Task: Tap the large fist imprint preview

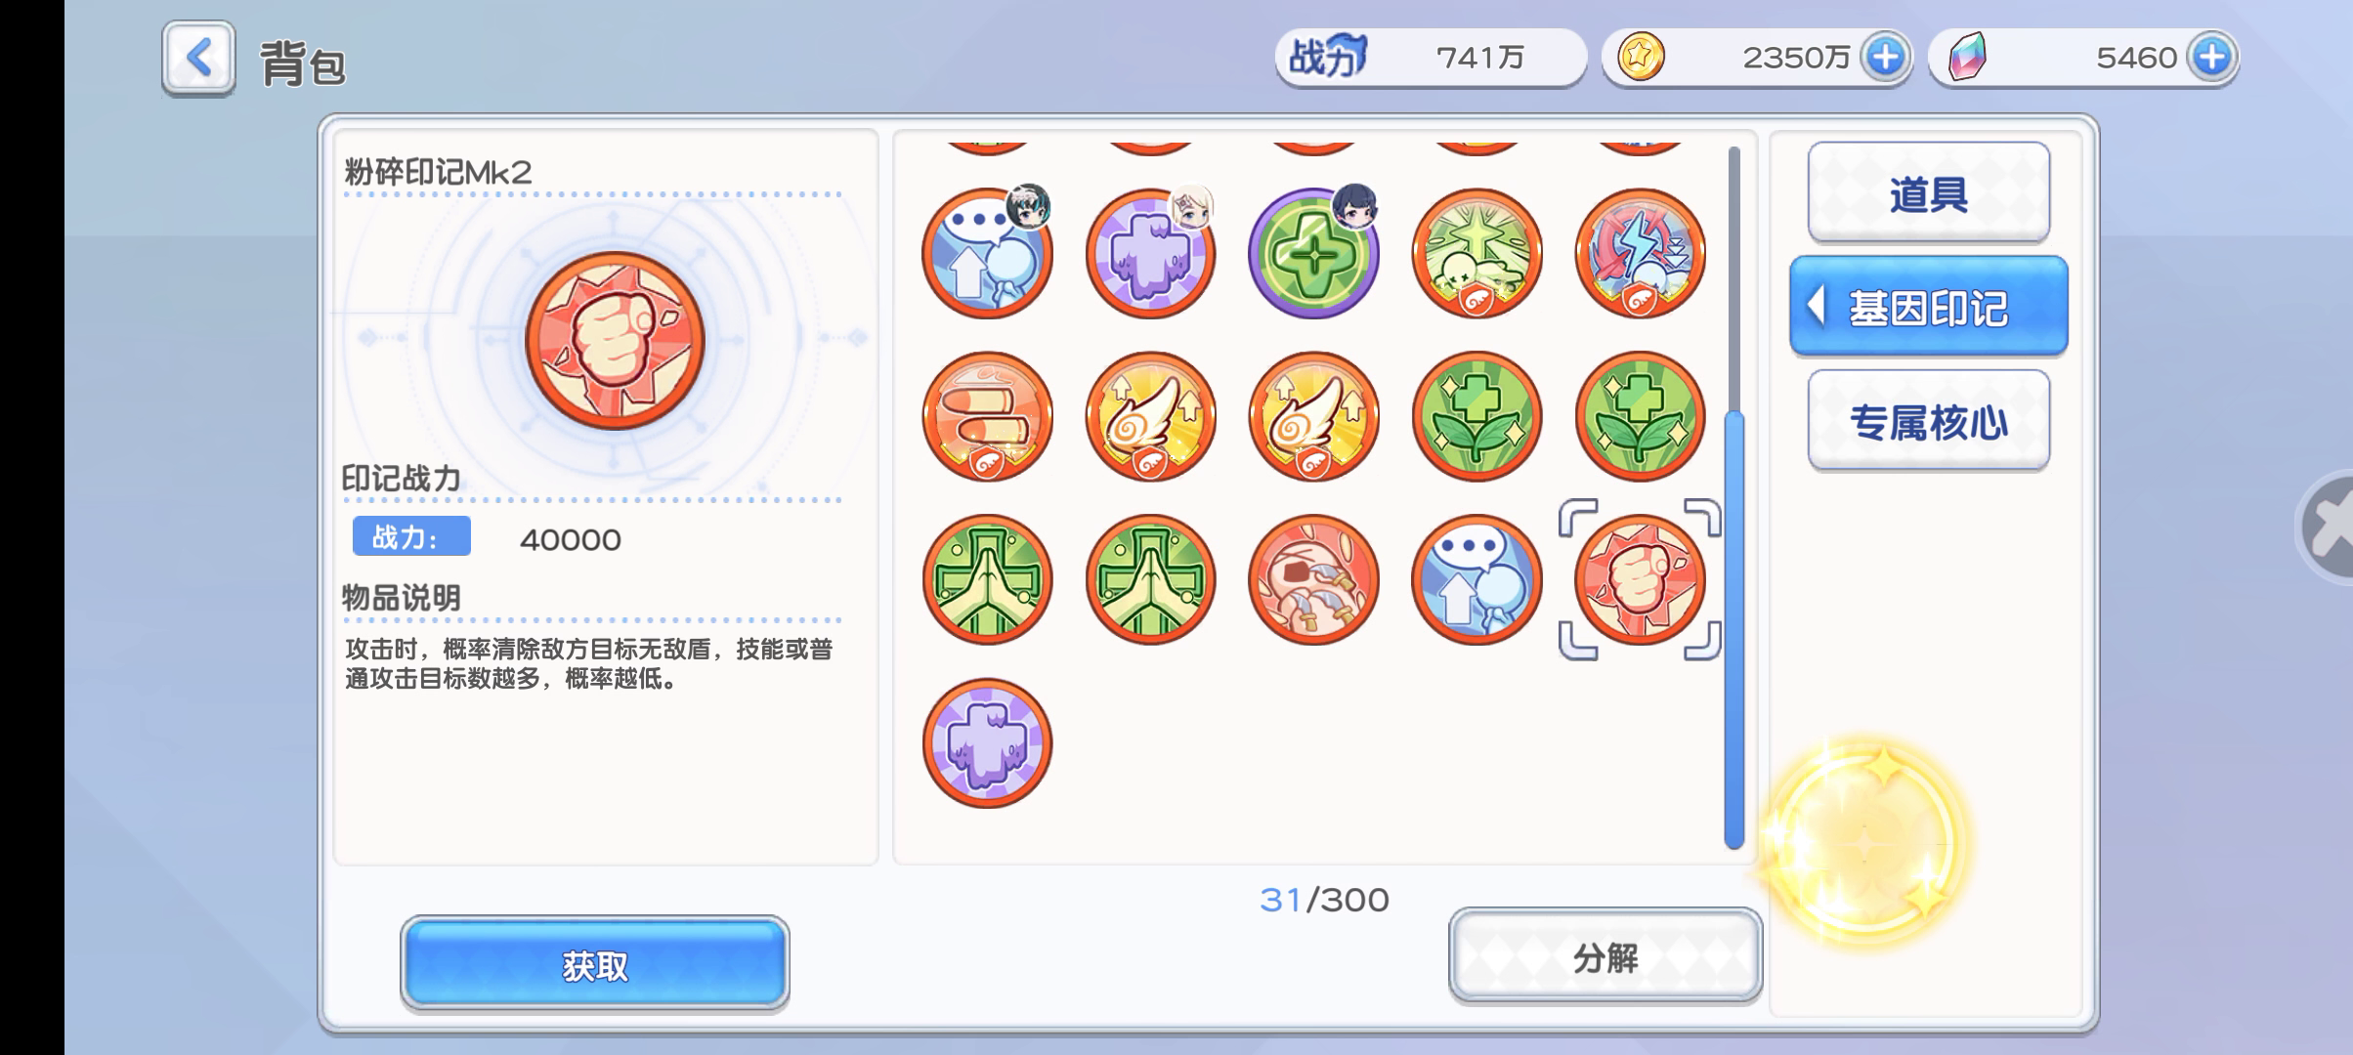Action: [615, 340]
